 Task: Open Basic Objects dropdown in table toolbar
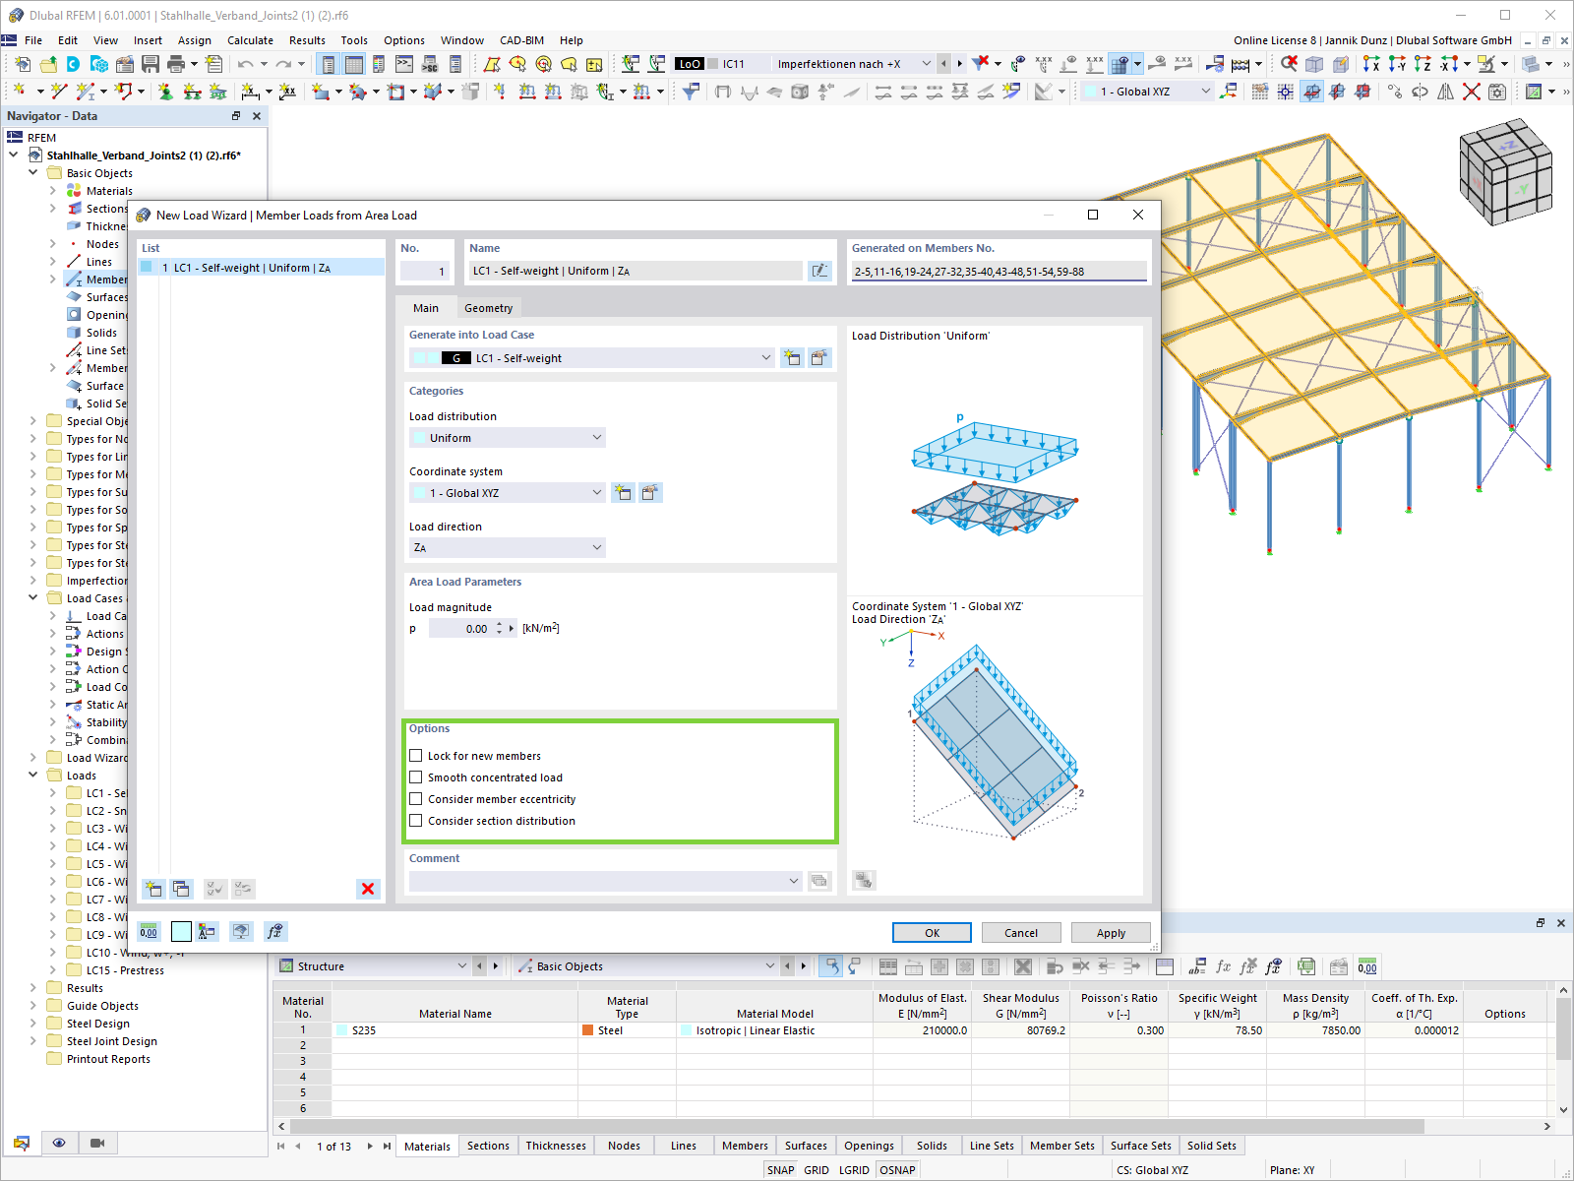770,966
